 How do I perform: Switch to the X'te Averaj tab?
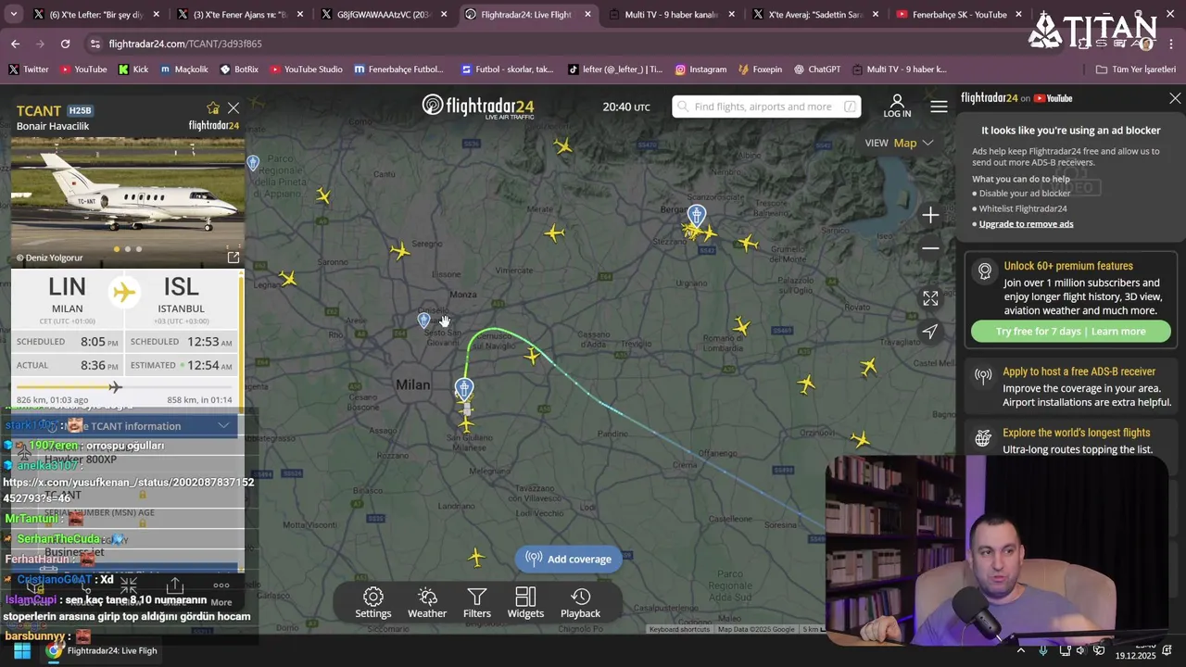[x=815, y=15]
